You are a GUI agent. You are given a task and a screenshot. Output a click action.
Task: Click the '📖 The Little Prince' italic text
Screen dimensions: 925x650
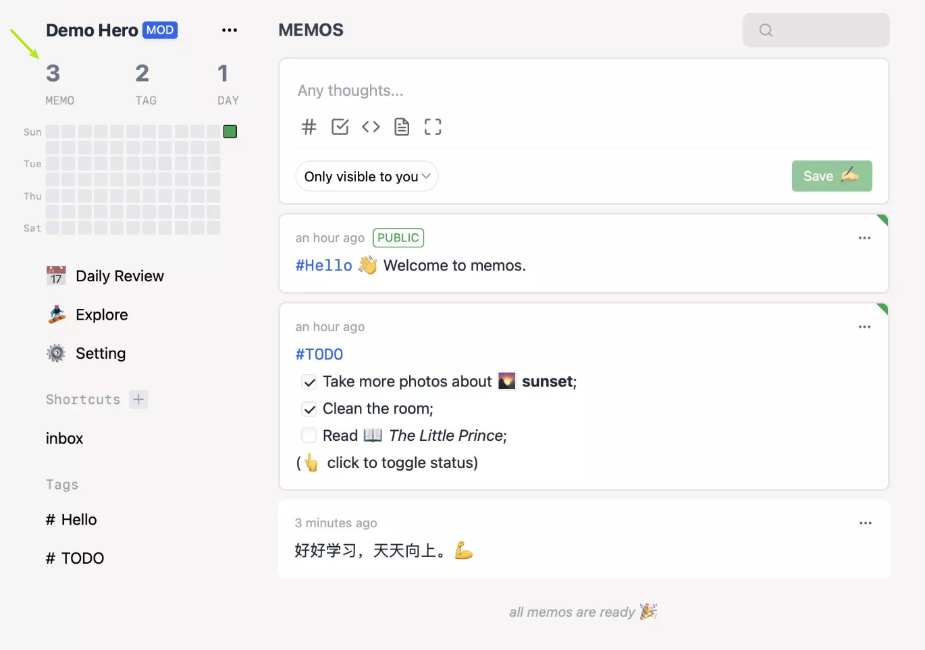[434, 436]
